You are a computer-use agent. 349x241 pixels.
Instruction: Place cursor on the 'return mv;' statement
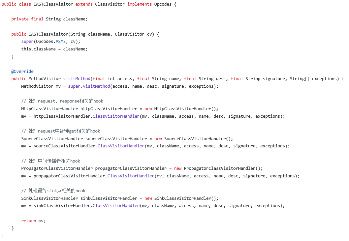[x=33, y=221]
